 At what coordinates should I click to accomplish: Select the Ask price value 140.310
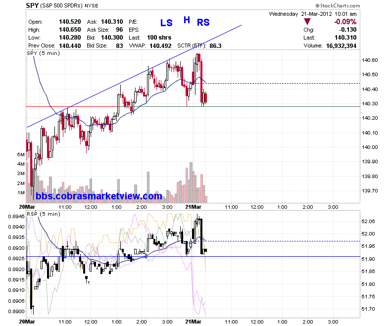tap(112, 22)
